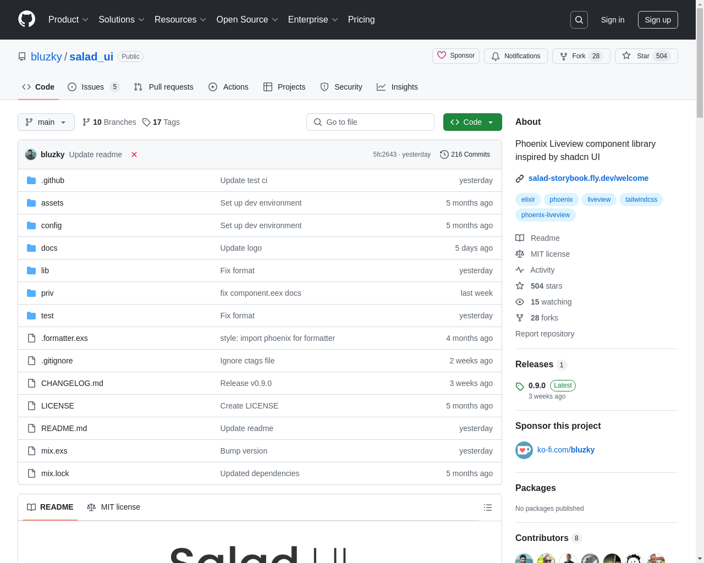The height and width of the screenshot is (563, 704).
Task: Open the bluzky owner link in title
Action: (46, 57)
